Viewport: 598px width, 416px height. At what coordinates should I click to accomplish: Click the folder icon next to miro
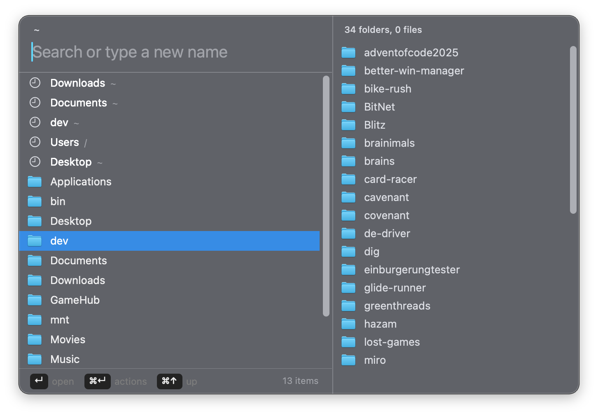click(348, 360)
